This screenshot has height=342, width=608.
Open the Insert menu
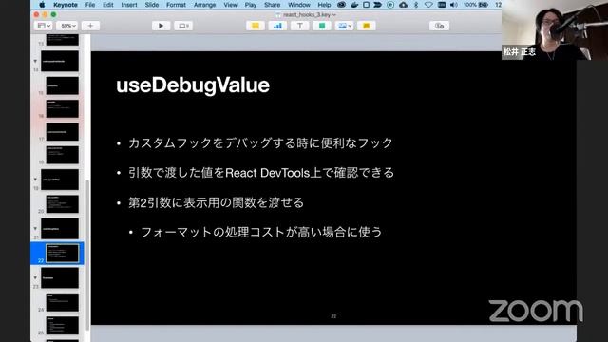pos(129,5)
